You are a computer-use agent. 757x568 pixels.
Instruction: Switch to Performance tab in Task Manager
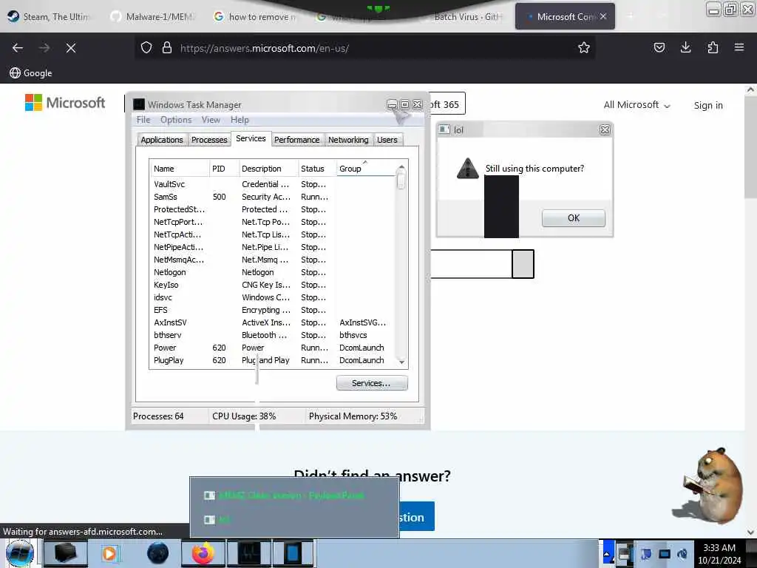tap(297, 140)
